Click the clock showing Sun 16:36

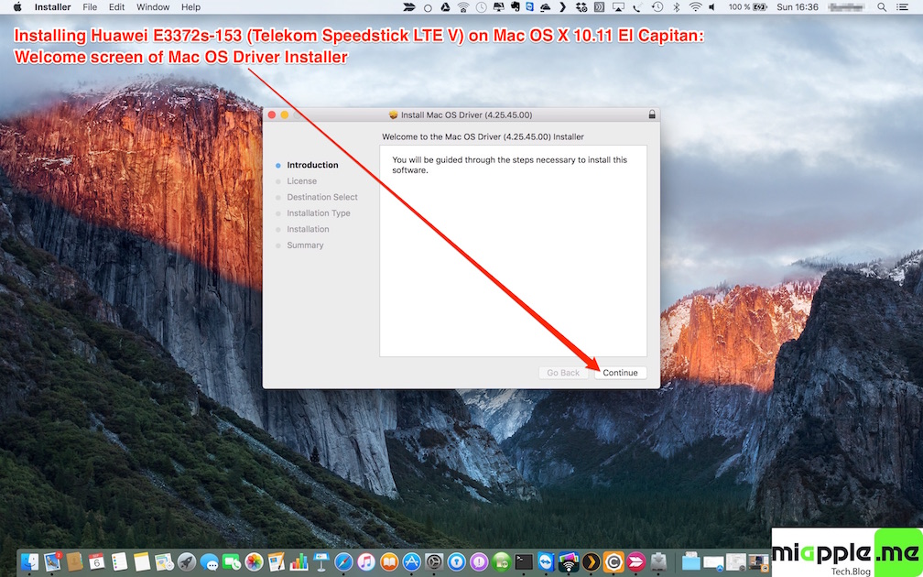pos(798,7)
